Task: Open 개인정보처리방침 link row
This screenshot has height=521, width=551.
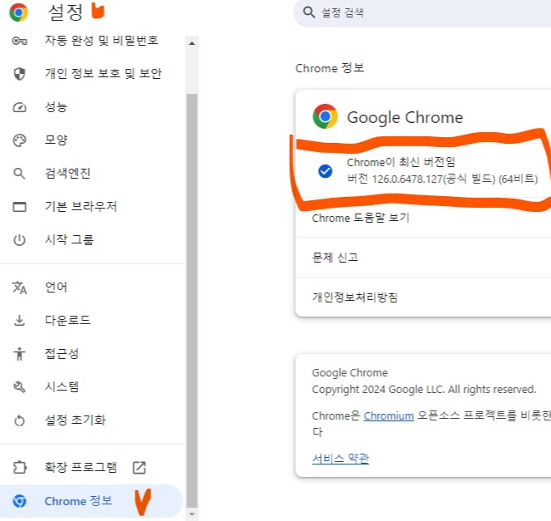Action: coord(423,297)
